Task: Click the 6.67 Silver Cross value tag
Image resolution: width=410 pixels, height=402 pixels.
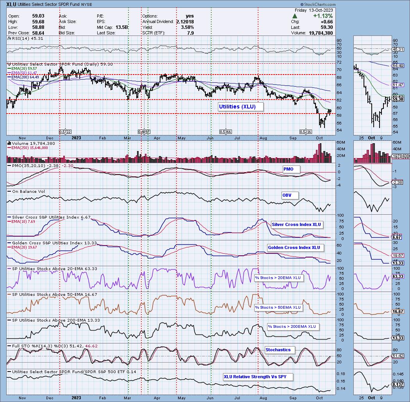Action: (x=397, y=237)
